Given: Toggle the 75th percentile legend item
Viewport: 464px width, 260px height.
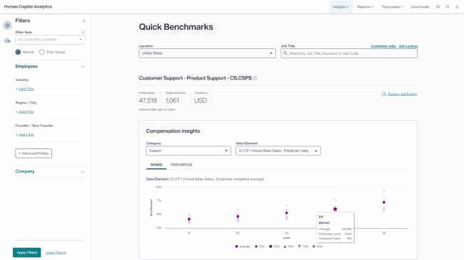Looking at the screenshot, I should (303, 247).
